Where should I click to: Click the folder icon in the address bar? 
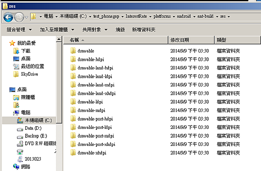(33, 16)
